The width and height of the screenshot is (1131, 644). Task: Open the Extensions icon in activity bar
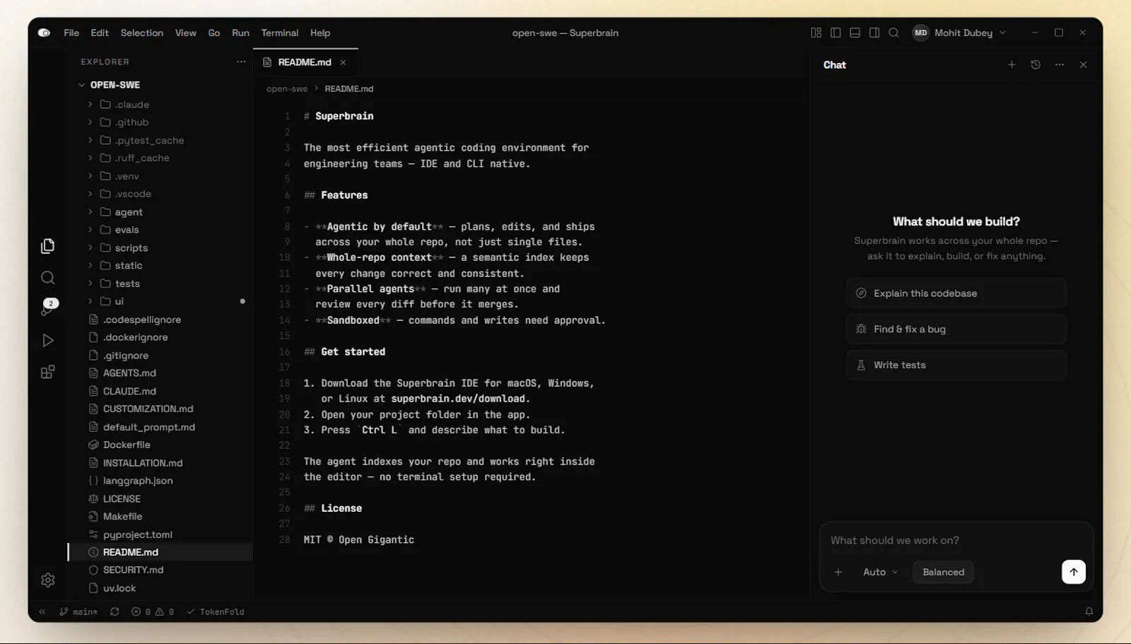click(x=47, y=373)
